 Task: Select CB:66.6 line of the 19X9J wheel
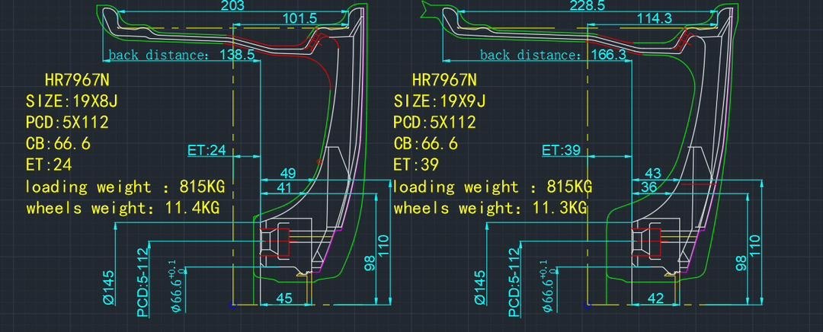426,143
